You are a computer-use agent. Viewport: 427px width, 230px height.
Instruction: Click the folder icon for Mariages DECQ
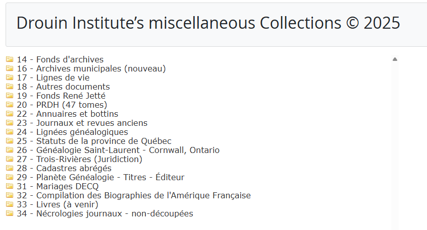click(x=10, y=186)
